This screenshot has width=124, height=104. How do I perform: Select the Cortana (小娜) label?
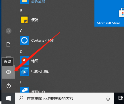point(43,41)
